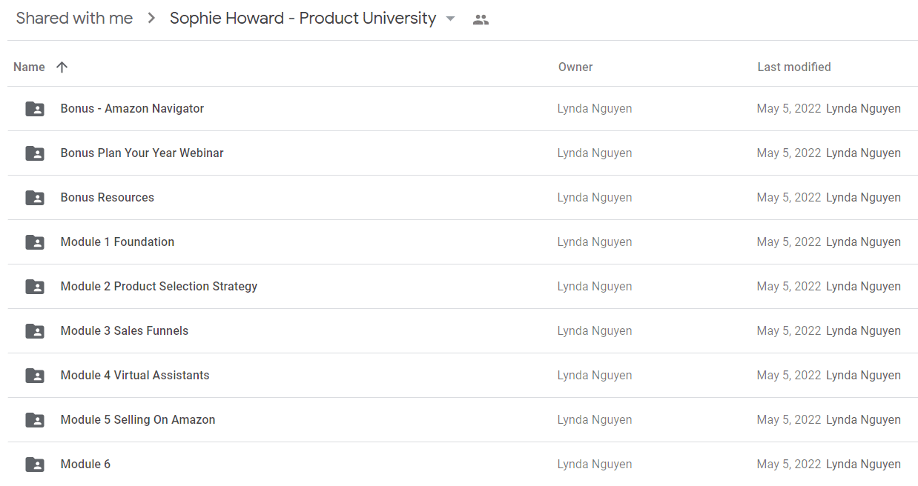This screenshot has height=486, width=918.
Task: Select the Module 5 Selling On Amazon name
Action: click(x=138, y=419)
